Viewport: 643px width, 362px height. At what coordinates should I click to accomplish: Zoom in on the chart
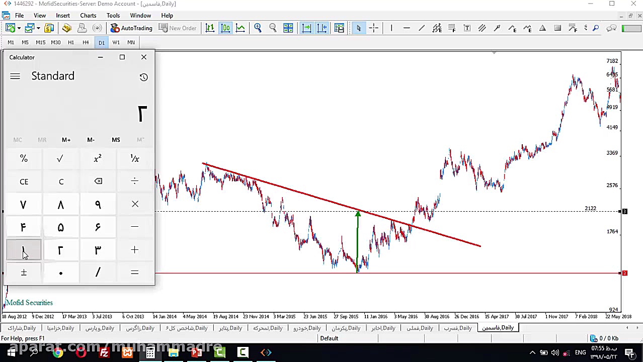pos(258,28)
